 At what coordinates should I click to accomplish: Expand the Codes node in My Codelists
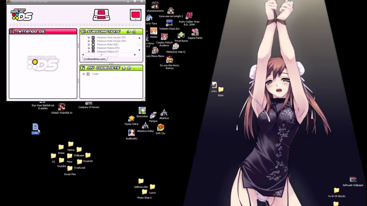pyautogui.click(x=84, y=74)
